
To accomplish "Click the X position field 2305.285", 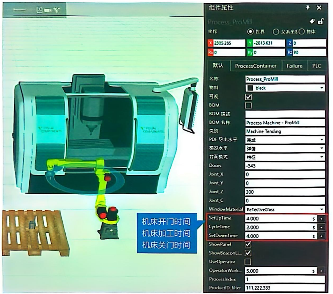I will pos(229,43).
